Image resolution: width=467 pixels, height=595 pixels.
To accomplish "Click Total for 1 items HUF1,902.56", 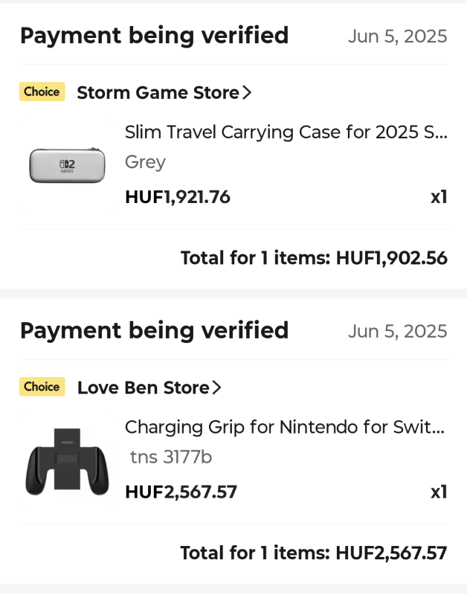I will (314, 258).
